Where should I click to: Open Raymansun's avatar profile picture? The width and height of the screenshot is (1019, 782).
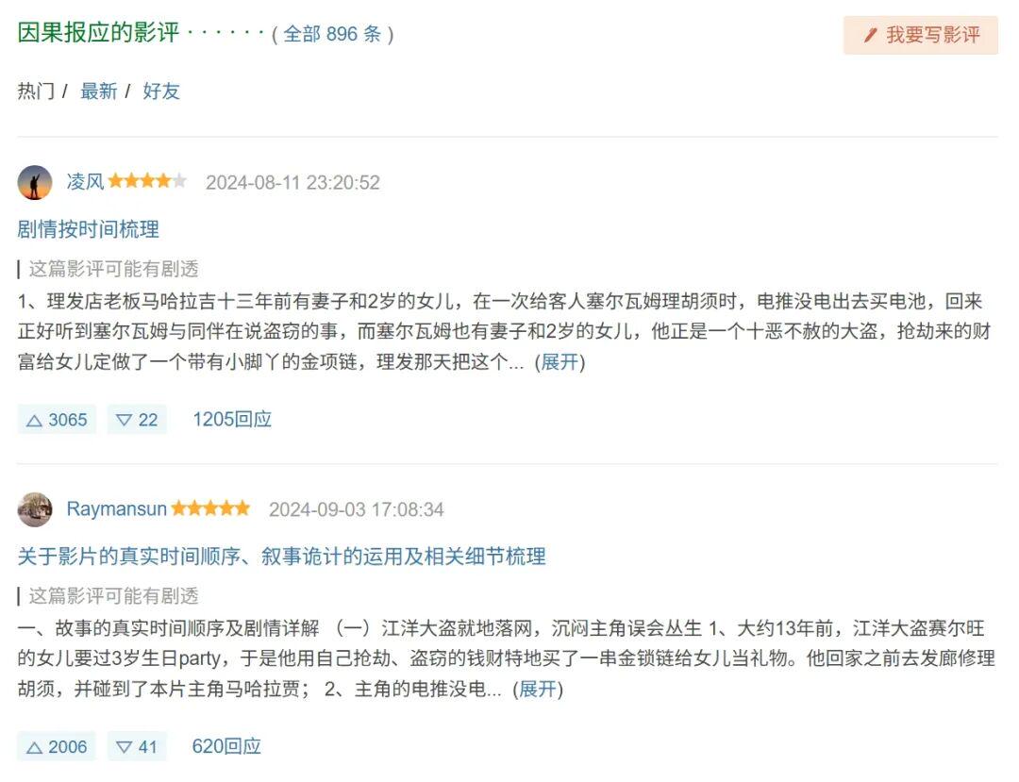[x=35, y=509]
